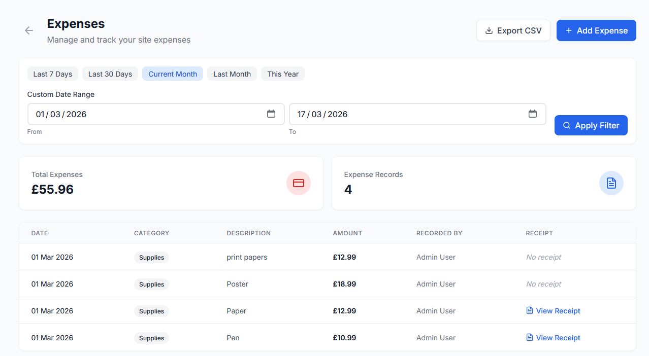Click the Date column header

40,233
